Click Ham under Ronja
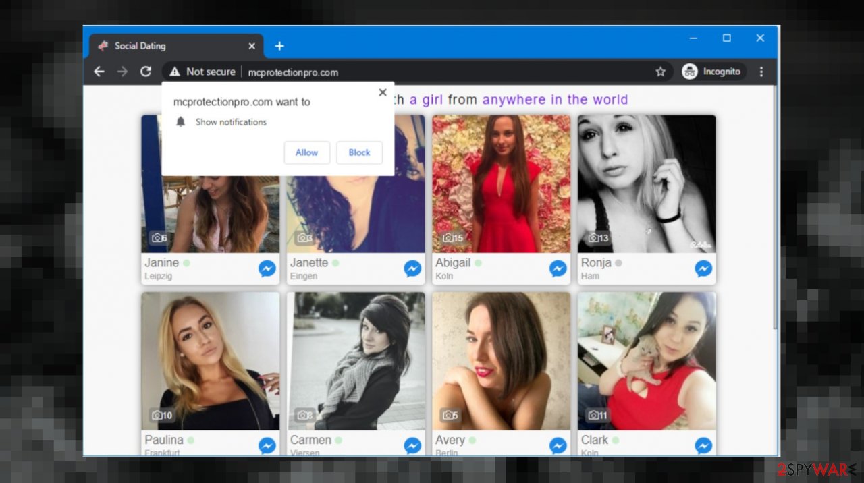 [590, 276]
